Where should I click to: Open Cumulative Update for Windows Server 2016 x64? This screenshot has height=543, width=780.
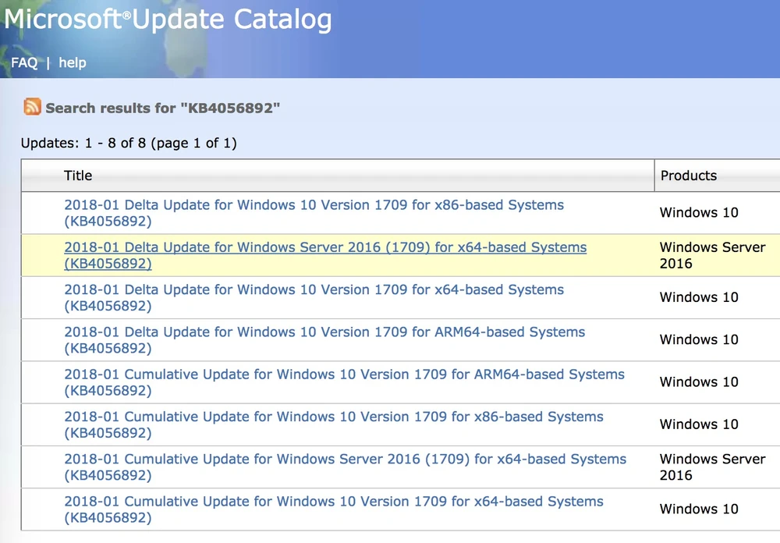pos(345,459)
